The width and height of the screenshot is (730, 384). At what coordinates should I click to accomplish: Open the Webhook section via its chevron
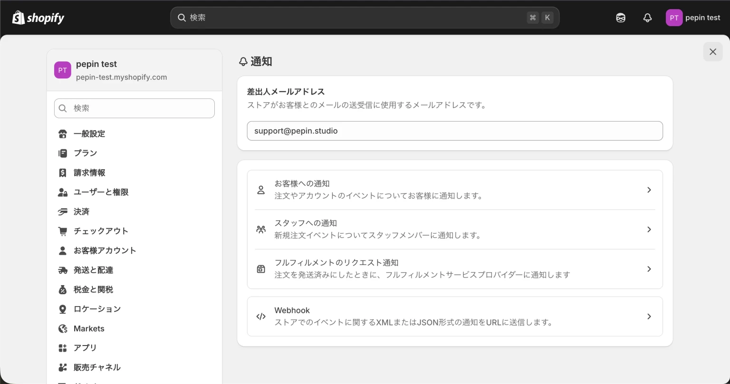(649, 317)
